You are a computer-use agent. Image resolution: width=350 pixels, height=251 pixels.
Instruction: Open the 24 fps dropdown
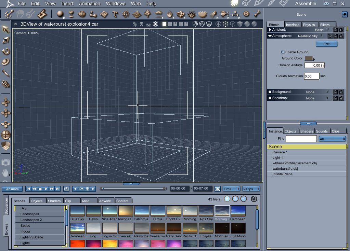click(251, 189)
